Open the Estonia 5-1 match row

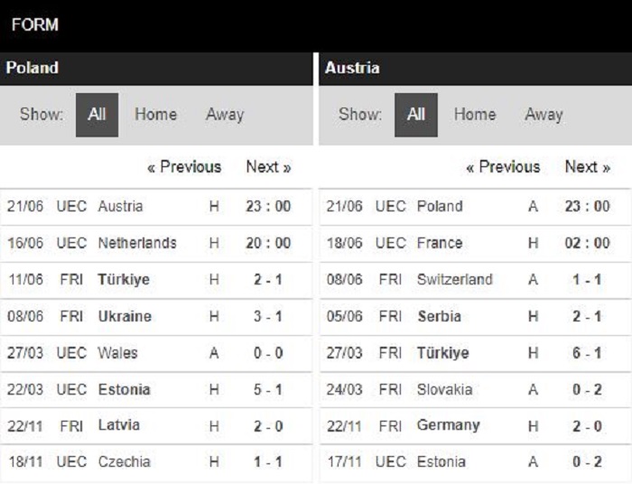[x=156, y=390]
